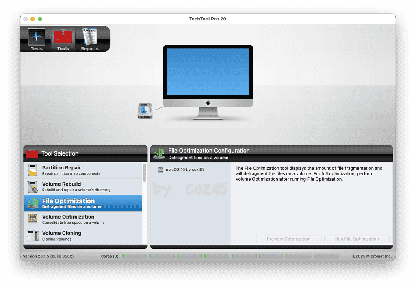Select the hard drive icon beside the iMac
Image resolution: width=416 pixels, height=287 pixels.
point(145,111)
